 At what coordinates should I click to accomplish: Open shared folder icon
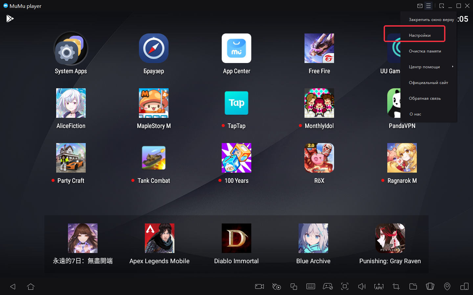tap(413, 286)
